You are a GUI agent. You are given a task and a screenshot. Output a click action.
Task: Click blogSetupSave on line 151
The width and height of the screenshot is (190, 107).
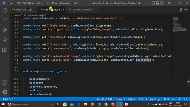39,79
